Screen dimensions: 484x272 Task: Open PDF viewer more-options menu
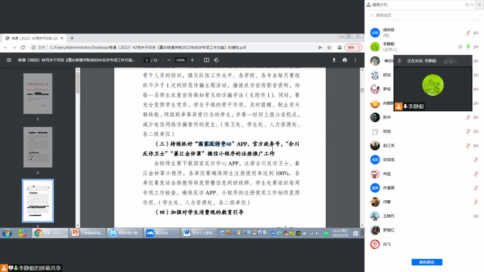[355, 60]
